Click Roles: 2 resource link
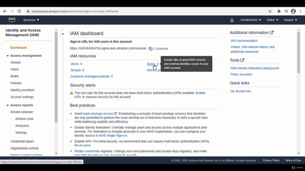This screenshot has width=305, height=171. click(152, 64)
